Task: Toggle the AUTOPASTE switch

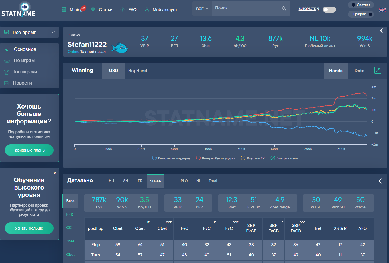Action: tap(329, 9)
